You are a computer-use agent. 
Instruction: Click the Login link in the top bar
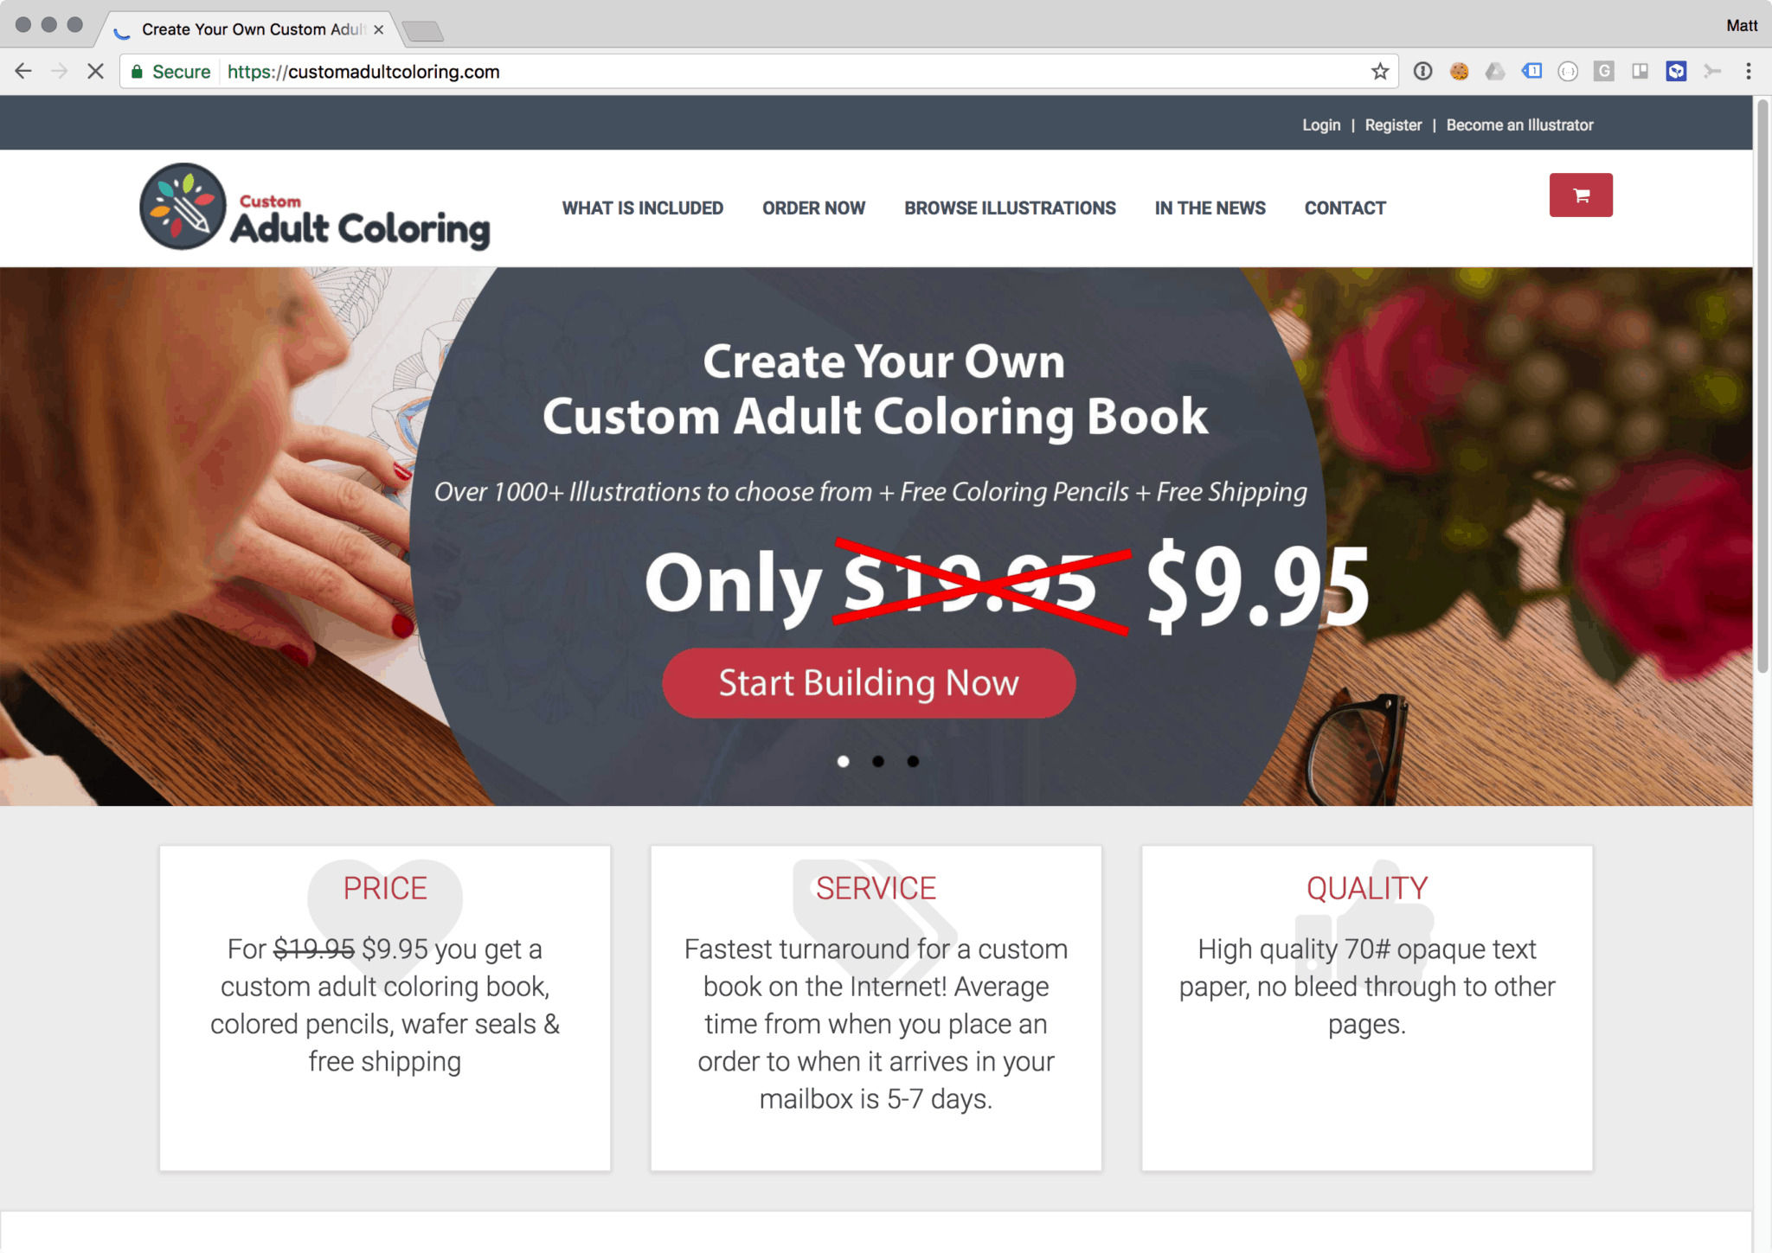tap(1321, 125)
